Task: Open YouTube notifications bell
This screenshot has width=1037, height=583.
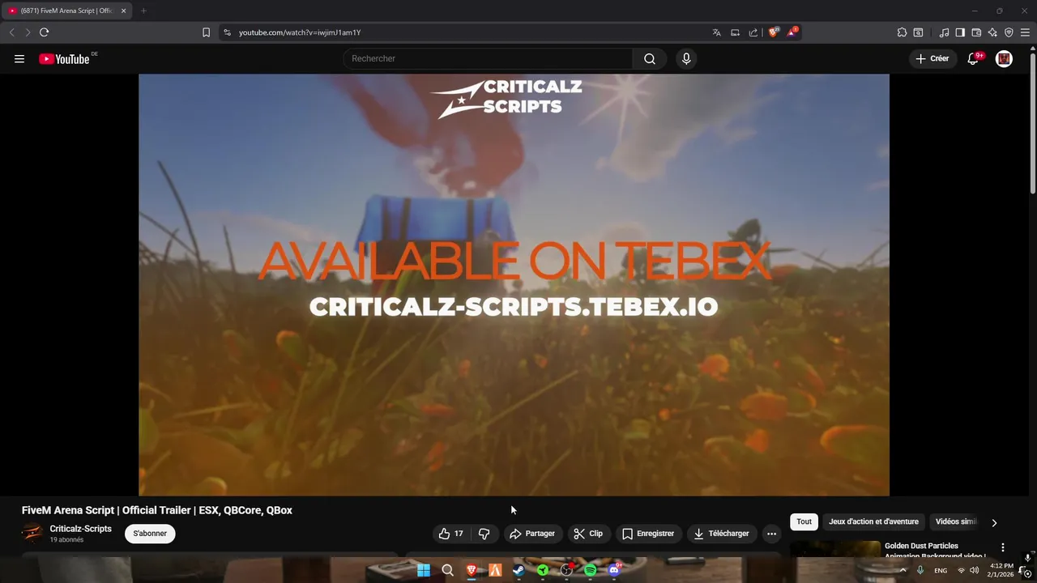Action: point(974,58)
